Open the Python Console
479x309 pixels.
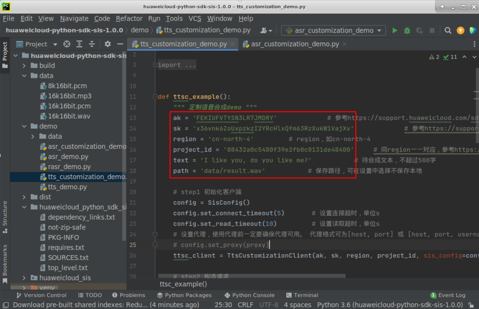[250, 295]
